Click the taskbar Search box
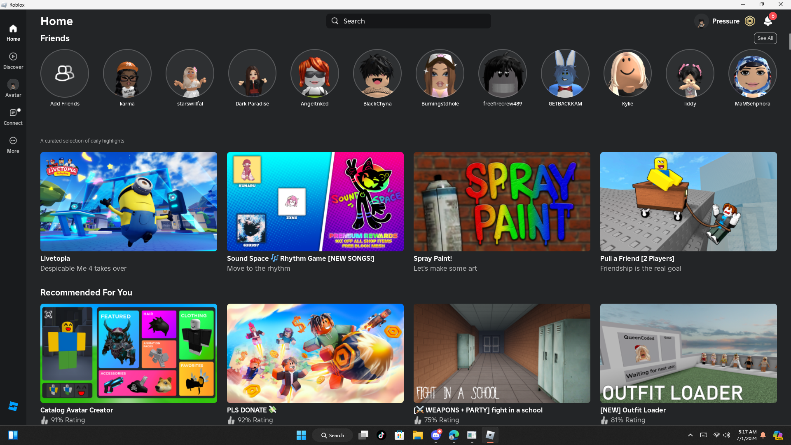Image resolution: width=791 pixels, height=445 pixels. tap(332, 435)
